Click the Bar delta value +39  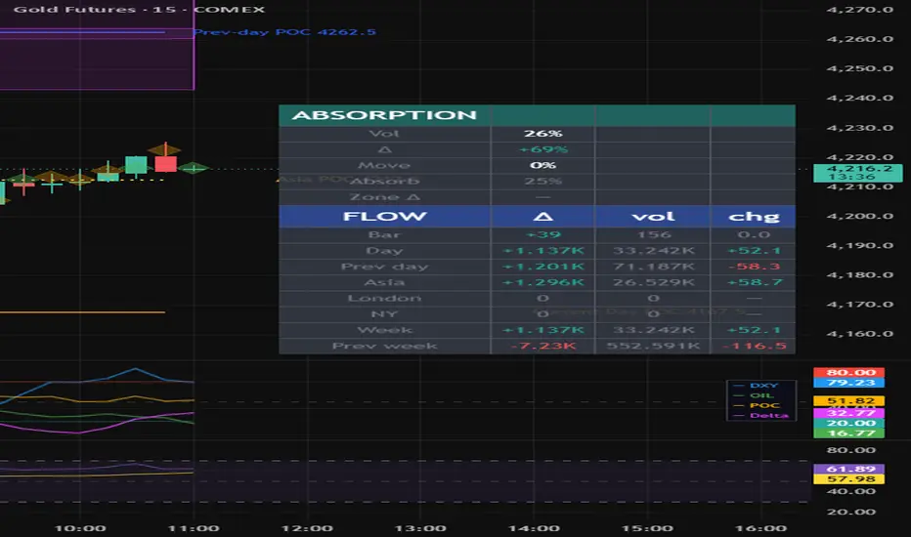coord(542,234)
